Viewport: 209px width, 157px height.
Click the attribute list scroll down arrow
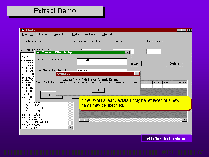[71, 128]
